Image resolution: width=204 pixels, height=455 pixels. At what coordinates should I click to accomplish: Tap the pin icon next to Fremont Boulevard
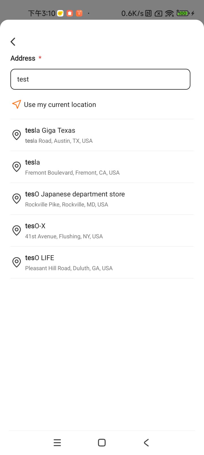(17, 167)
